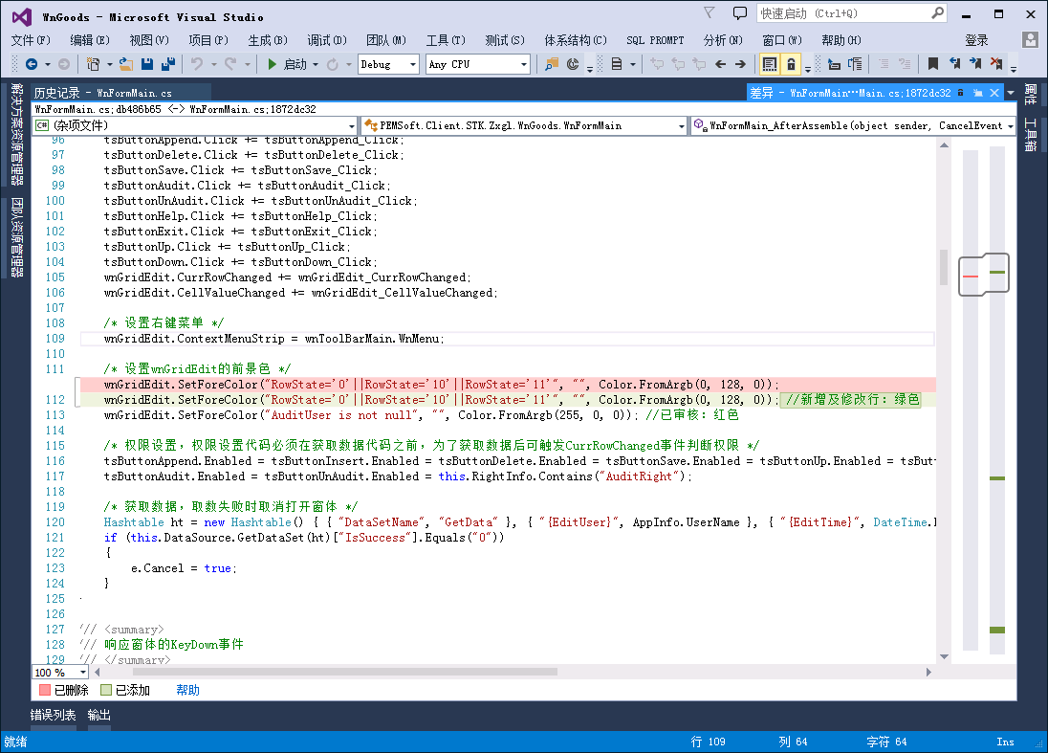The image size is (1048, 753).
Task: Open the 窗口(W) menu
Action: pyautogui.click(x=782, y=40)
